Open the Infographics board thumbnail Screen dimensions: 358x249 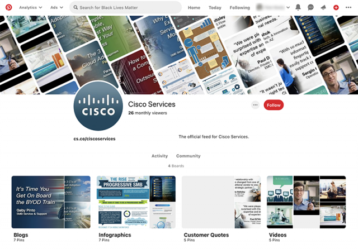(x=136, y=202)
